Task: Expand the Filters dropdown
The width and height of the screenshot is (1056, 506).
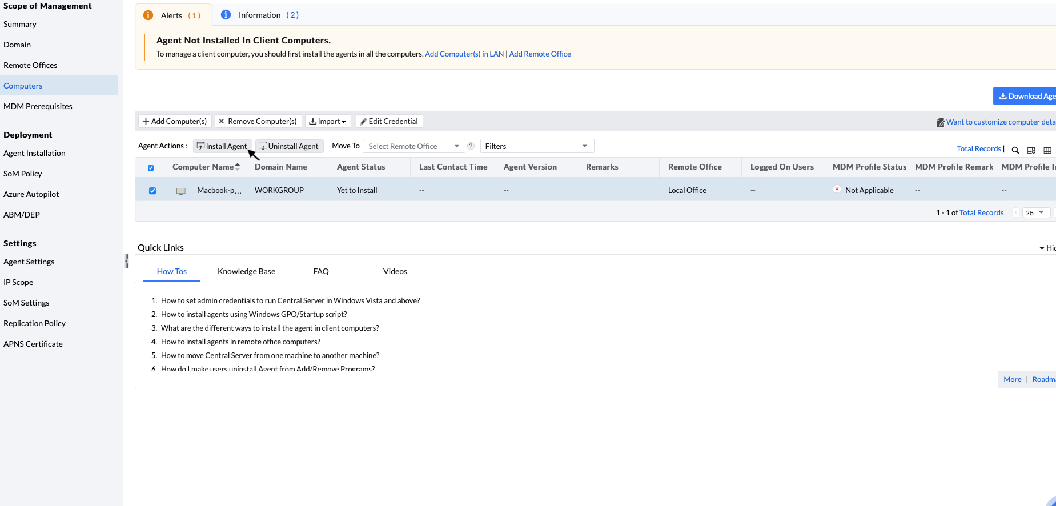Action: click(x=536, y=146)
